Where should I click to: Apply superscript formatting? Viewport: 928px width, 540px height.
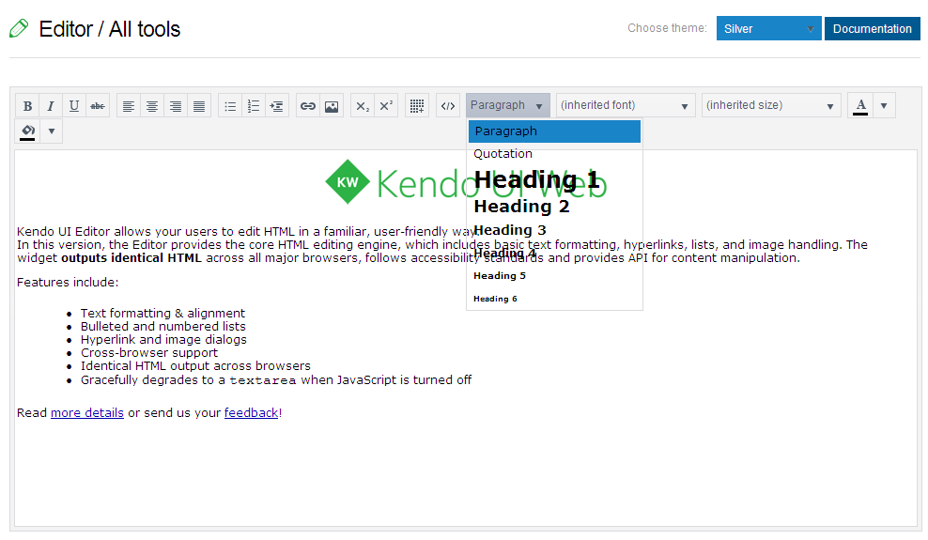pos(386,106)
